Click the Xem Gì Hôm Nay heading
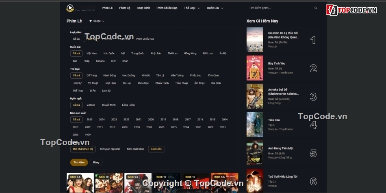 (x=262, y=21)
